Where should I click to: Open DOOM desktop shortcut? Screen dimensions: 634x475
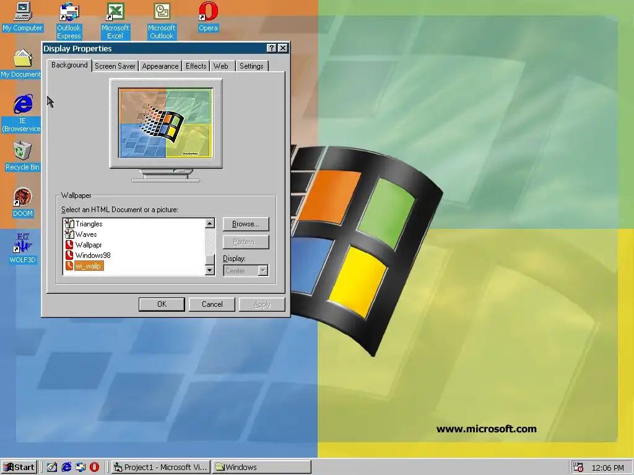coord(23,202)
